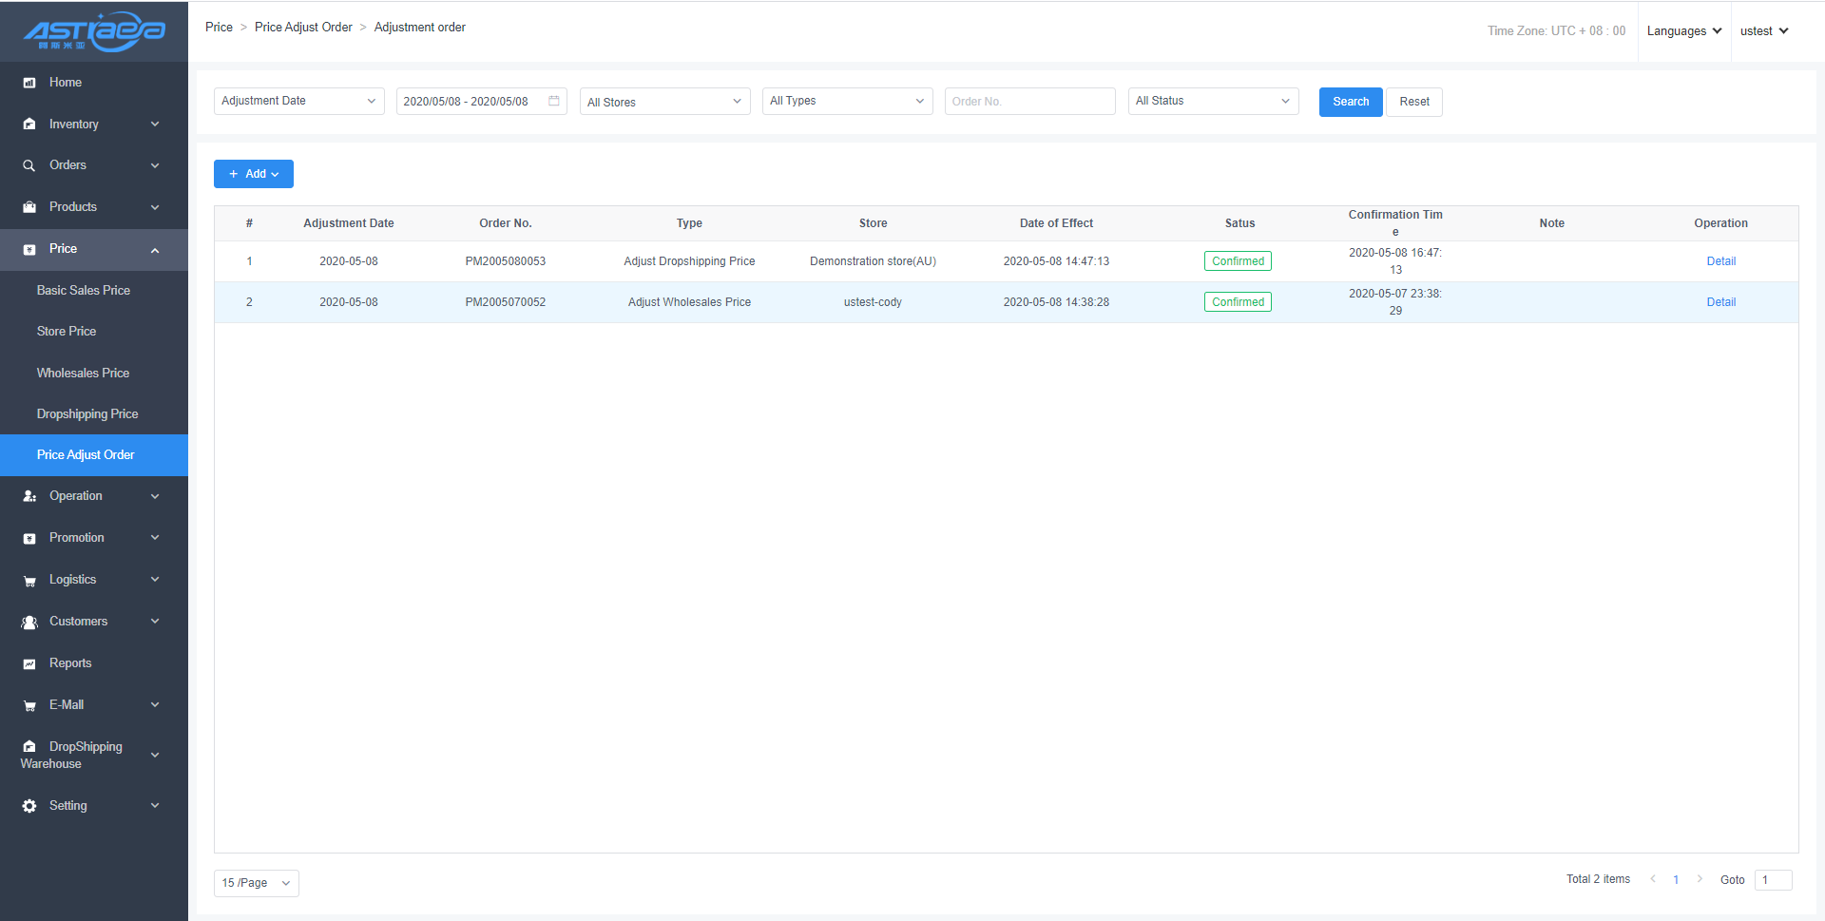Open Wholesales Price menu item

83,373
